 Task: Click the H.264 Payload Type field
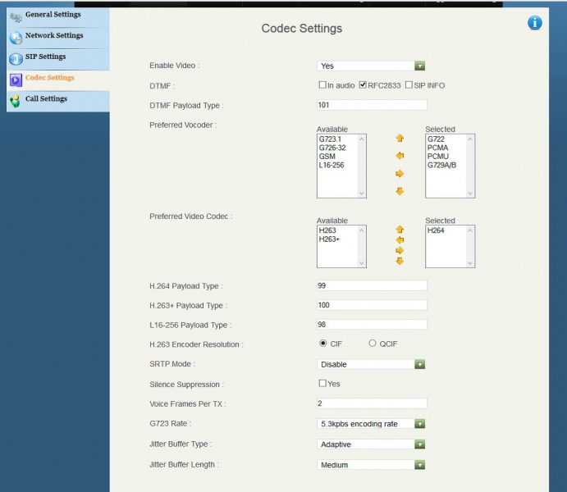click(372, 285)
